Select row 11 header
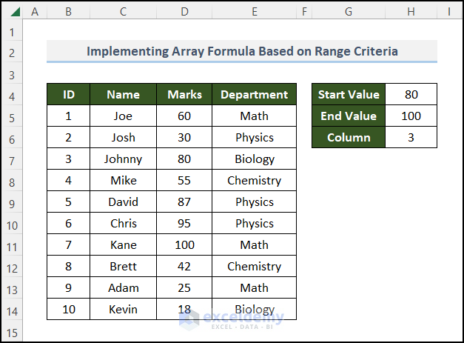 pos(12,244)
